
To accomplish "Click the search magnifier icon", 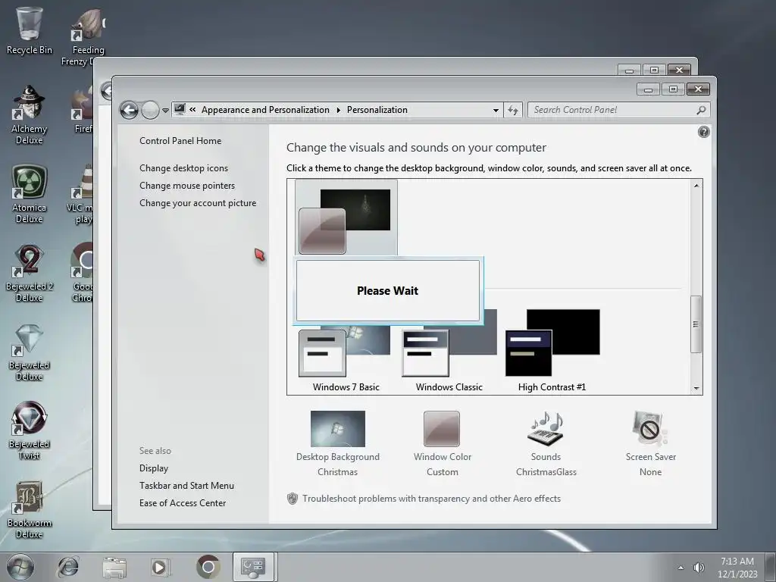I will pyautogui.click(x=701, y=110).
